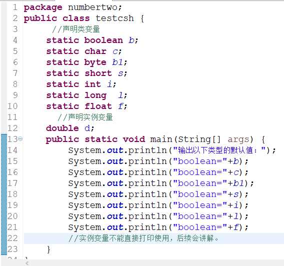Click 'numbertwo' package name on line 1

click(92, 7)
